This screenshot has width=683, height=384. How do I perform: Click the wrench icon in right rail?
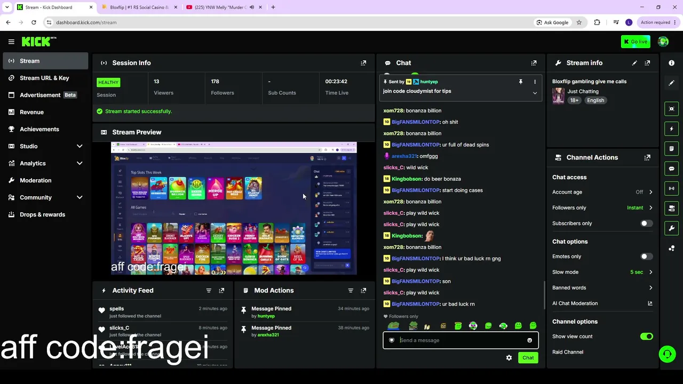(x=671, y=228)
